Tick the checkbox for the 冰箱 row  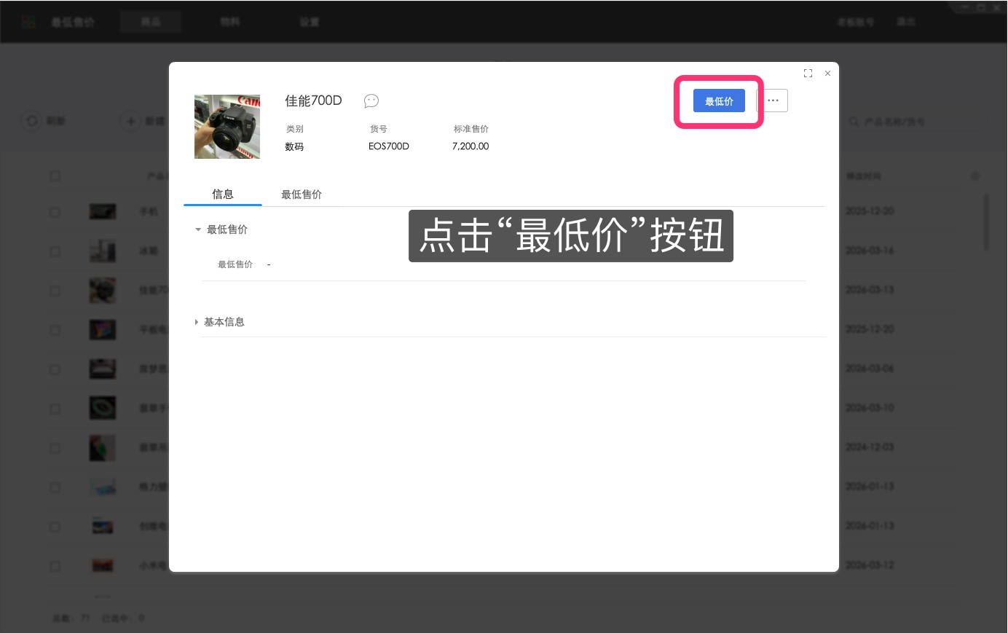(55, 251)
